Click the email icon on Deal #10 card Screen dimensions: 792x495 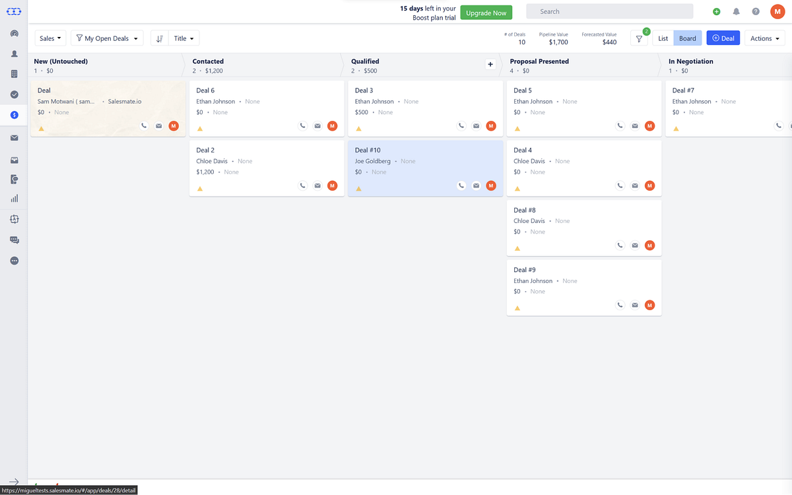476,185
